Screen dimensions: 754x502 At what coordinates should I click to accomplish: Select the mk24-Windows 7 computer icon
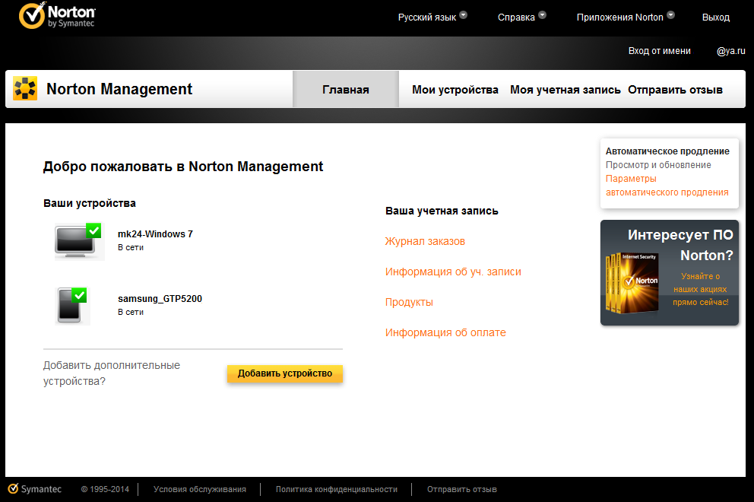point(79,241)
